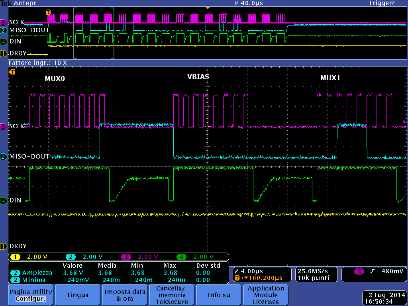Click the trigger level 480mV readout
Viewport: 408px width, 306px height.
click(392, 271)
